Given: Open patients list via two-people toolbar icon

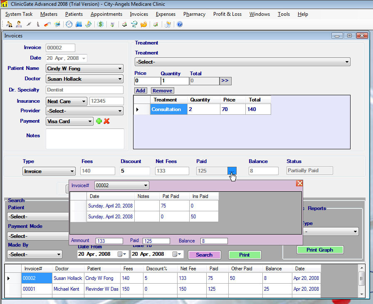Looking at the screenshot, I should point(9,24).
